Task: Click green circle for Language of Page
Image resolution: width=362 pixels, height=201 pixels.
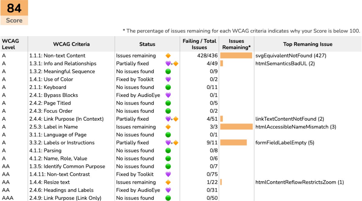Action: pos(168,135)
